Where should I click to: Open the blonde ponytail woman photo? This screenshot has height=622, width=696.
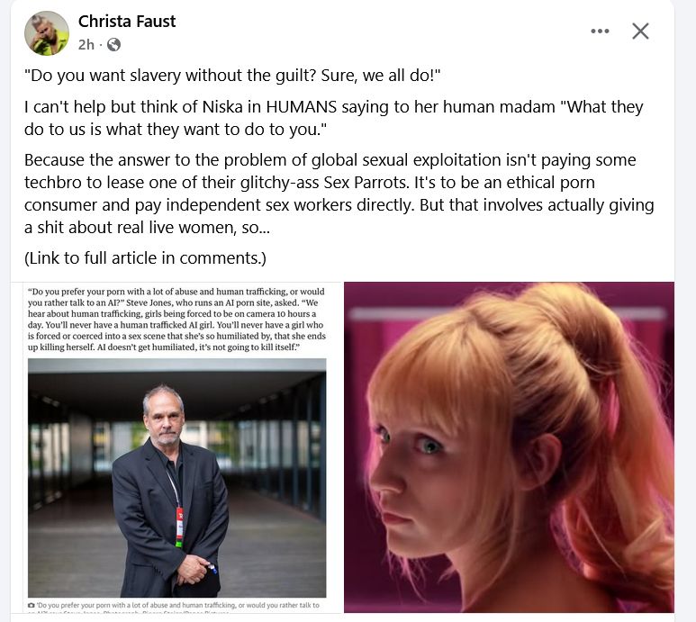click(509, 447)
